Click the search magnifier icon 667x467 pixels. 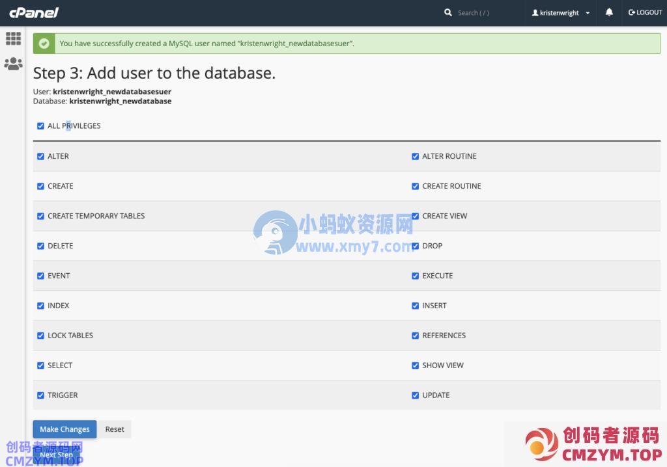[x=448, y=12]
